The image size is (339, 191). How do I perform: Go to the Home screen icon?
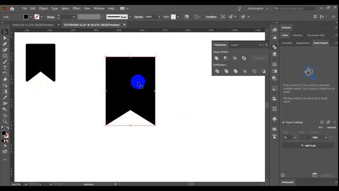point(12,8)
